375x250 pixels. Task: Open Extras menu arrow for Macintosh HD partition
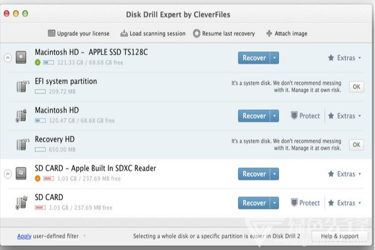click(x=360, y=116)
